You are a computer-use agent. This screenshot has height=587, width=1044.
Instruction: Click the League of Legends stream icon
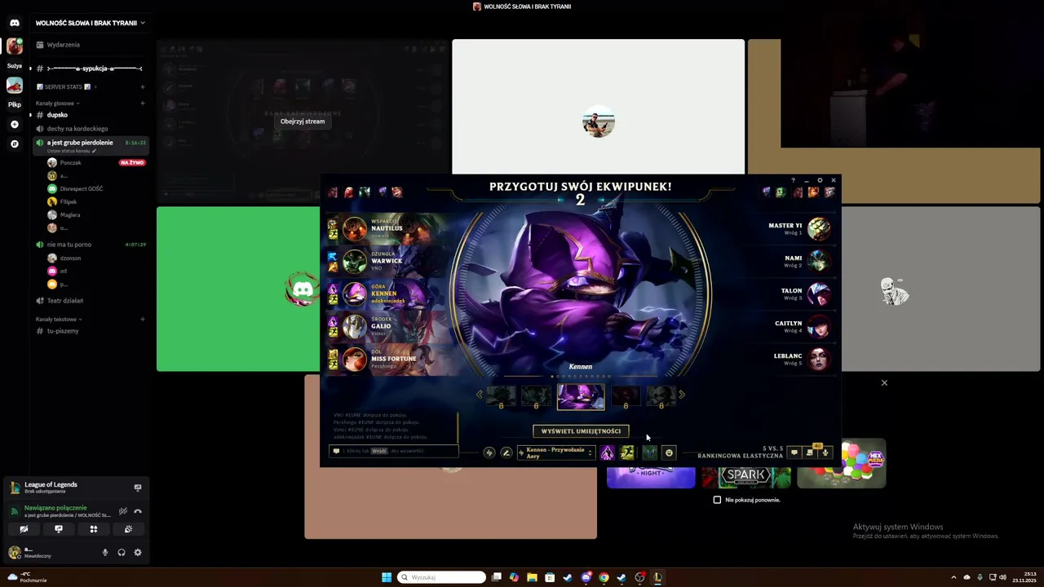coord(138,488)
